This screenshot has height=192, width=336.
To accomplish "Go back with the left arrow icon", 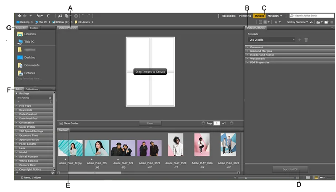I will click(19, 16).
